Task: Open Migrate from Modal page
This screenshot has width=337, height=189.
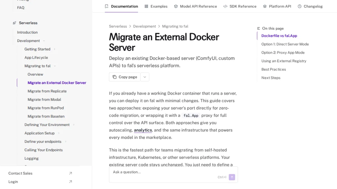Action: click(44, 100)
